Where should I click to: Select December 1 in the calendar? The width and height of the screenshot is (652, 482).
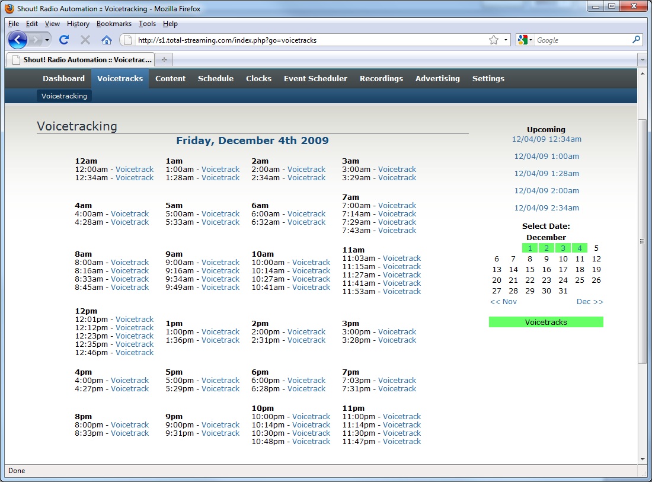[530, 248]
